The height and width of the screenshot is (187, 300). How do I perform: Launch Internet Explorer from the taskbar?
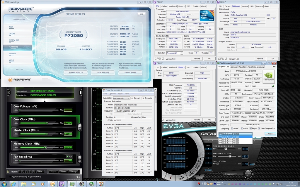(13, 184)
